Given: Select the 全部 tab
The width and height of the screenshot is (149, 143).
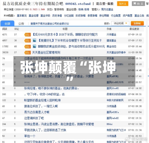Looking at the screenshot, I should (7, 24).
